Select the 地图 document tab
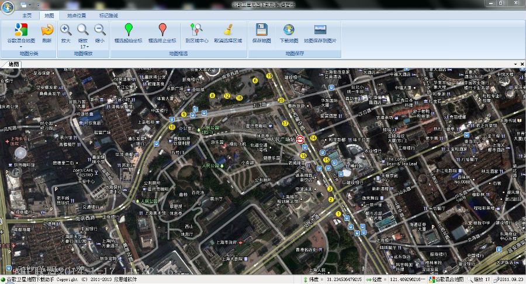This screenshot has width=526, height=284. (13, 64)
